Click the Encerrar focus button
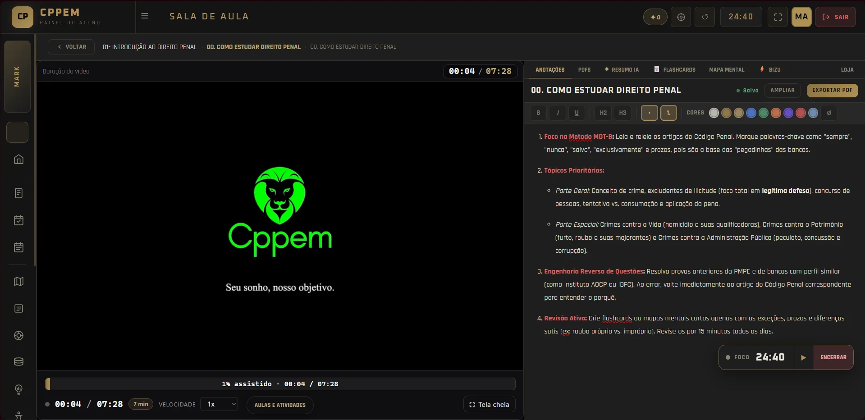865x420 pixels. 833,357
